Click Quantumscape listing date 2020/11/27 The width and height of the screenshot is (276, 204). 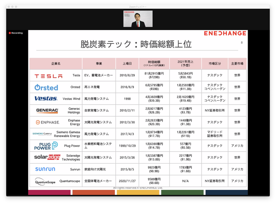click(127, 181)
